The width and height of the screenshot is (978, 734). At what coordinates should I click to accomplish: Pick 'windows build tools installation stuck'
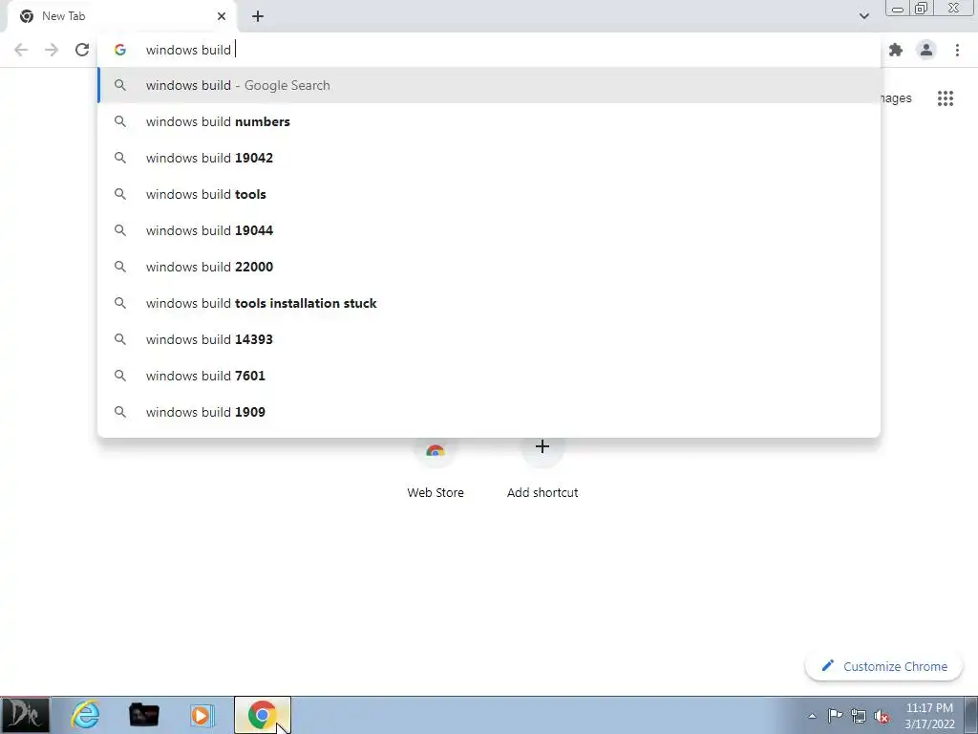(489, 303)
